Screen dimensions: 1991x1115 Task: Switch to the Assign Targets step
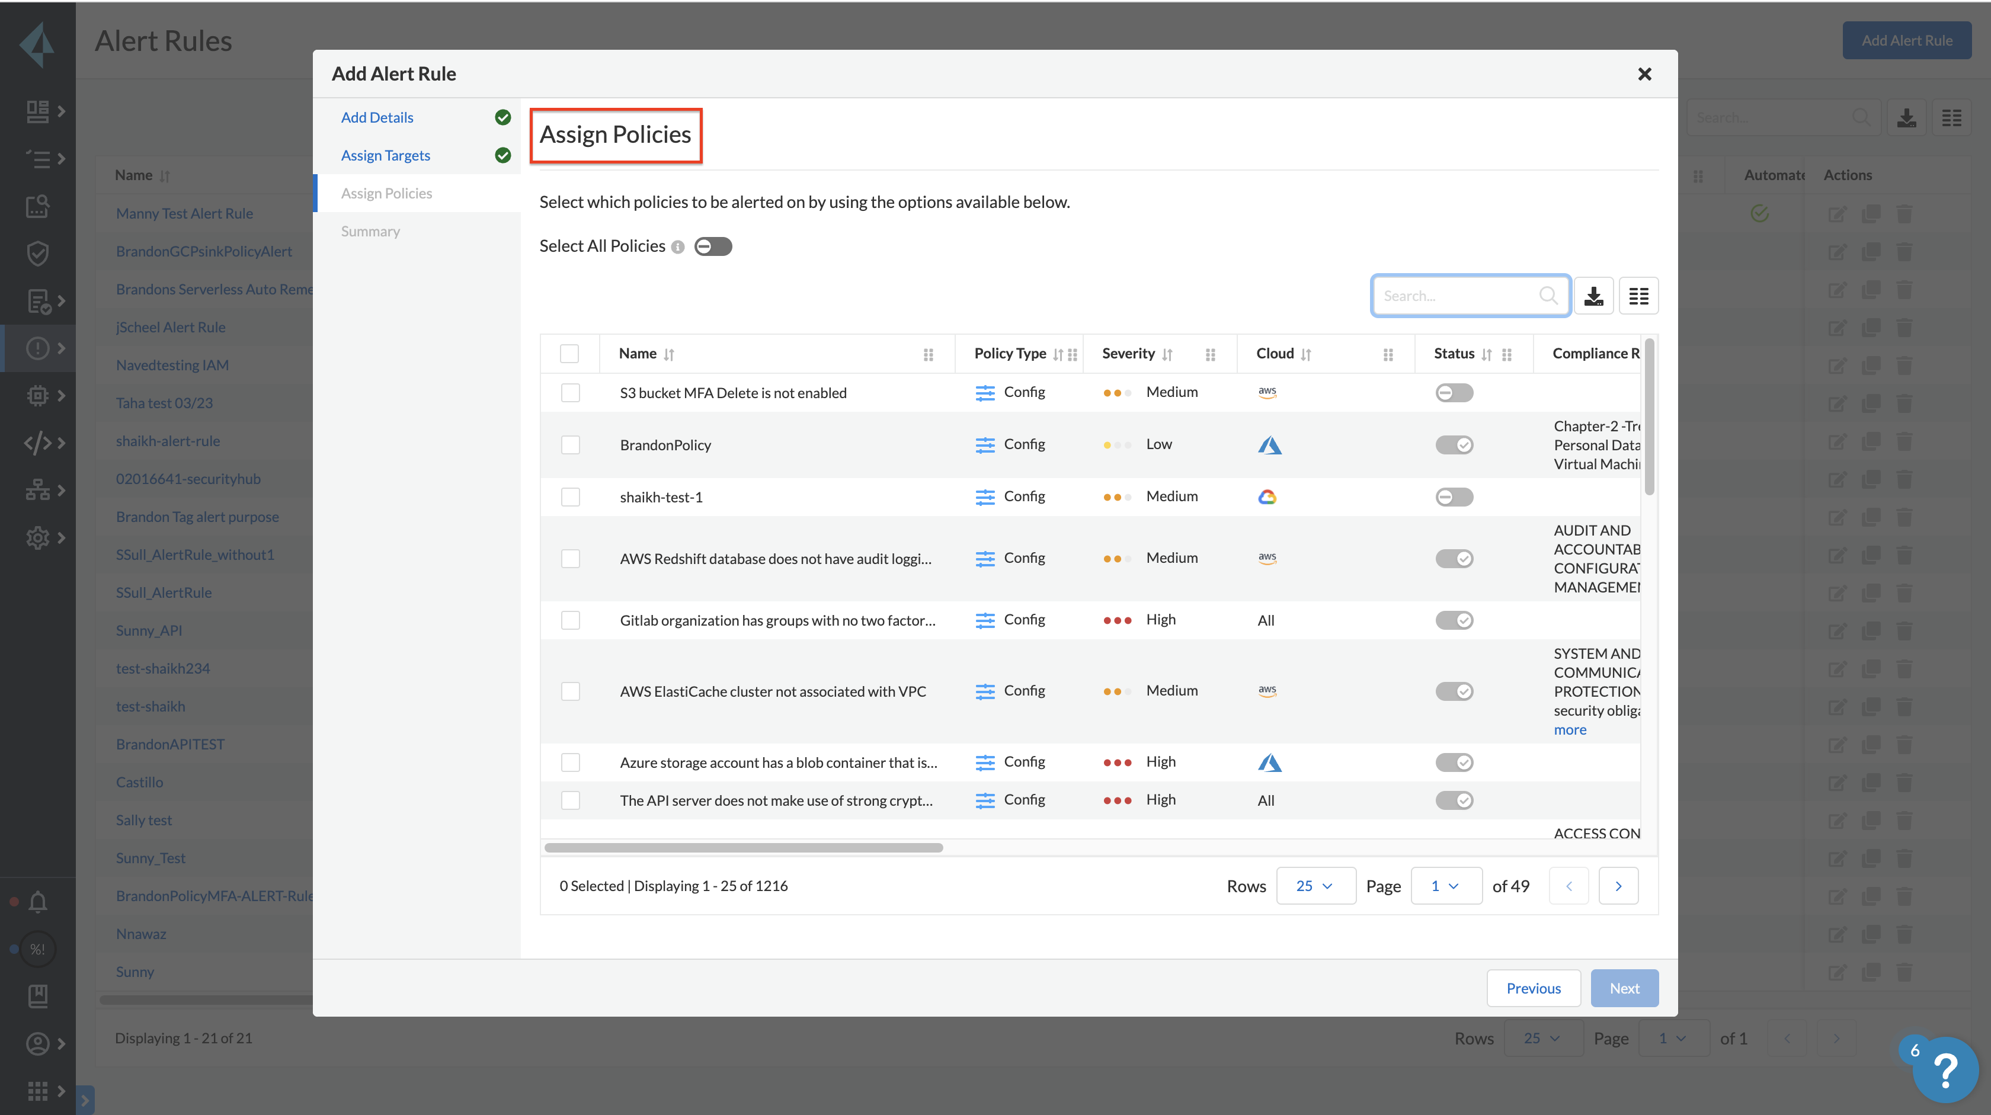(x=385, y=155)
